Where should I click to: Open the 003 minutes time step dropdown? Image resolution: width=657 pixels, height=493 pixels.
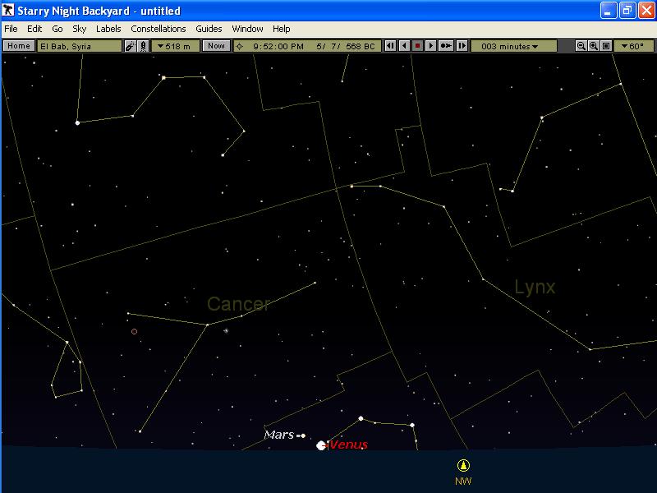[514, 46]
